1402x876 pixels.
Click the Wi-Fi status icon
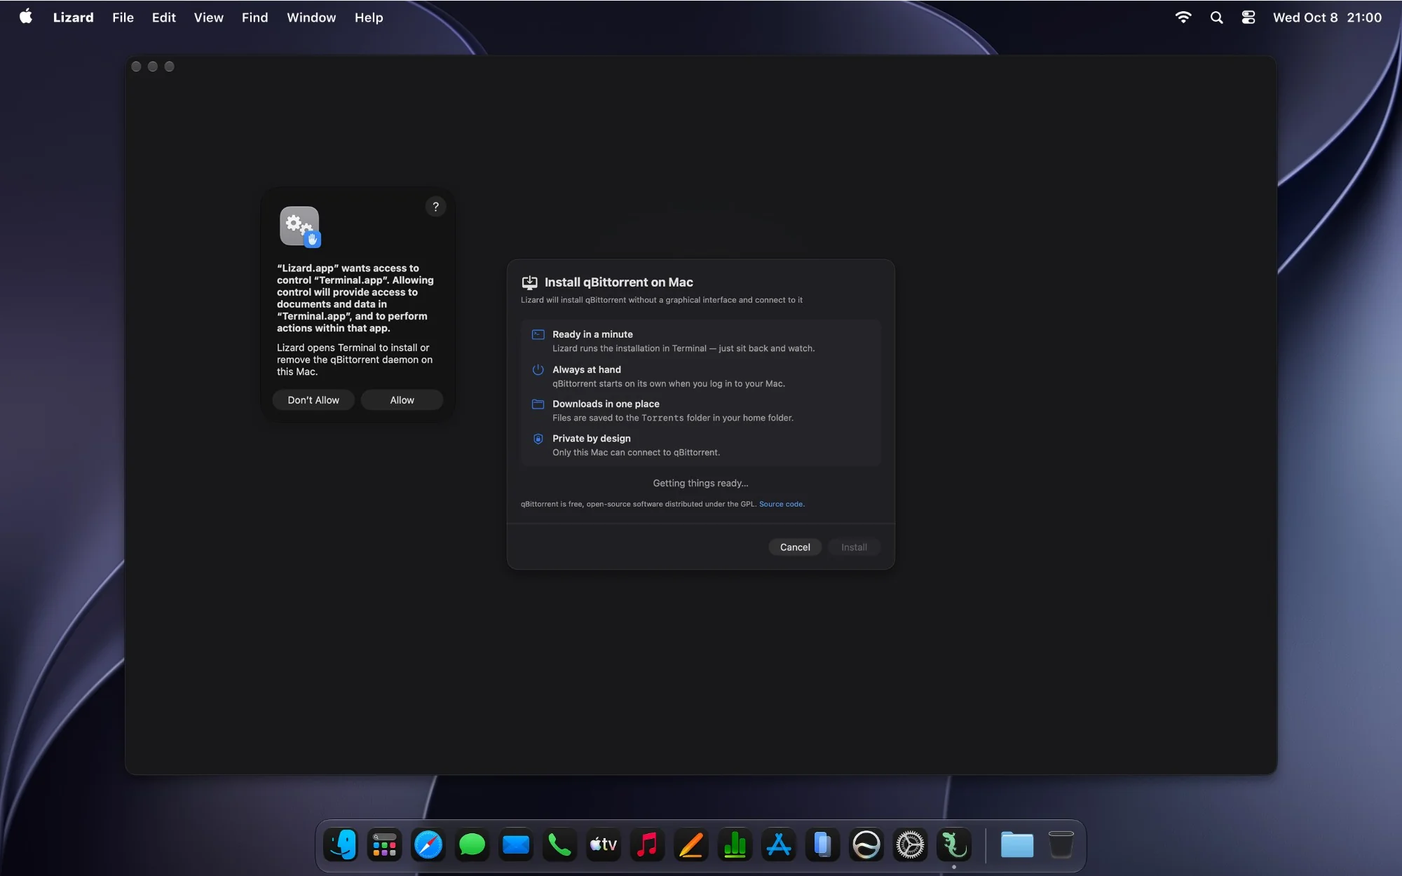(x=1183, y=18)
